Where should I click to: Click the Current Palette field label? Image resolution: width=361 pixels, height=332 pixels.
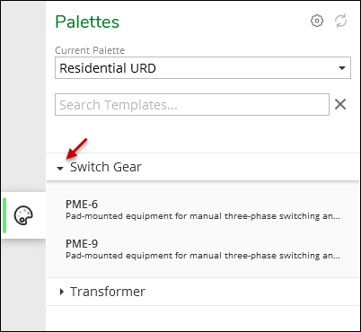coord(90,50)
